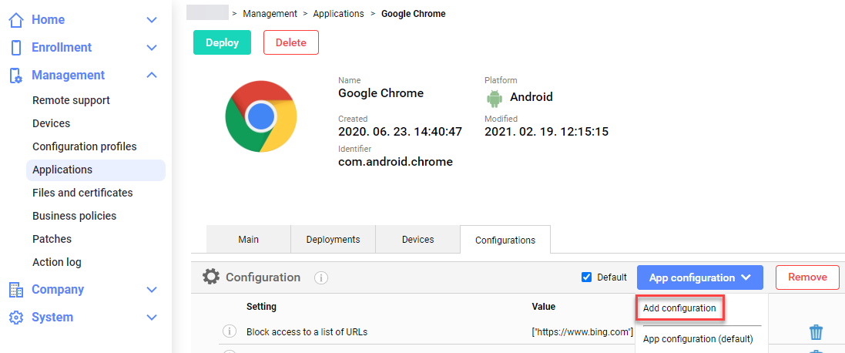Click the Google Chrome app logo
This screenshot has width=845, height=353.
click(261, 116)
